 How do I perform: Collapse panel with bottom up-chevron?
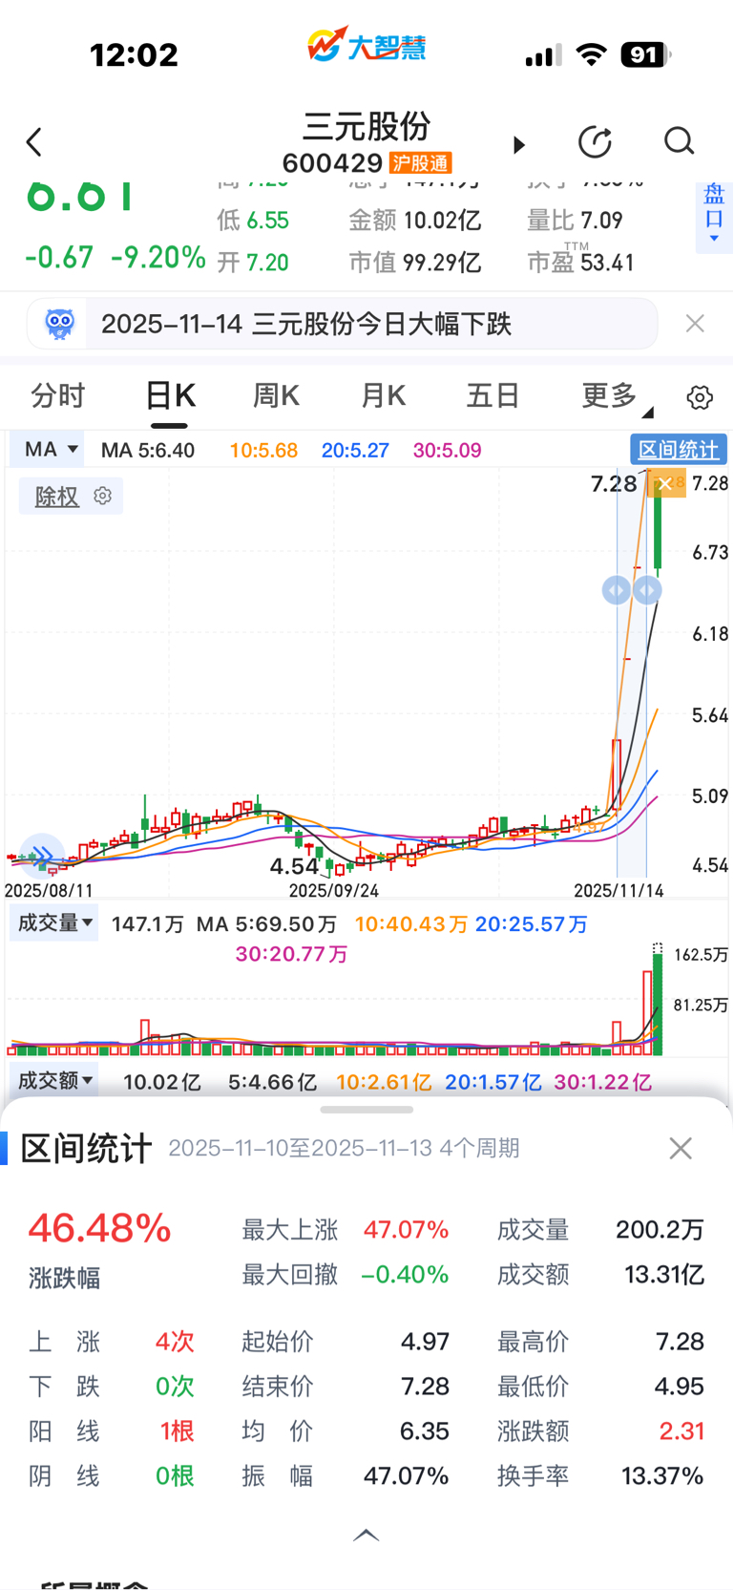[x=367, y=1535]
